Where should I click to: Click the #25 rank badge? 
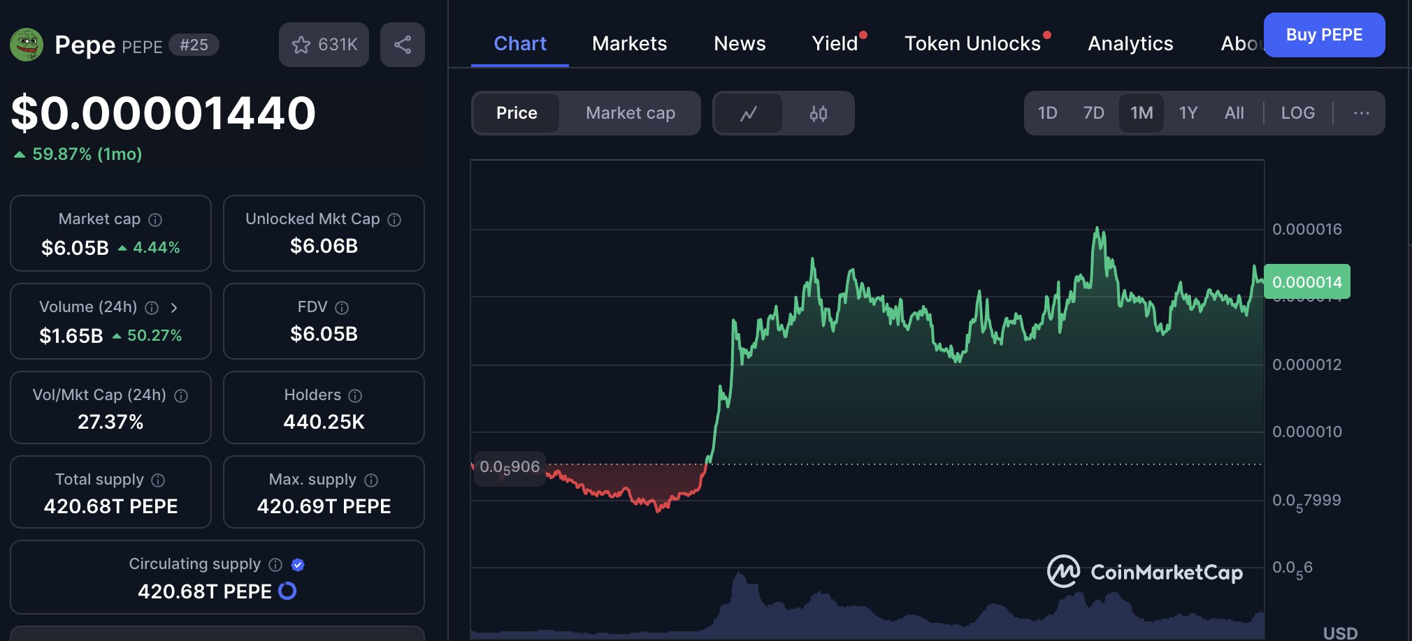coord(194,45)
